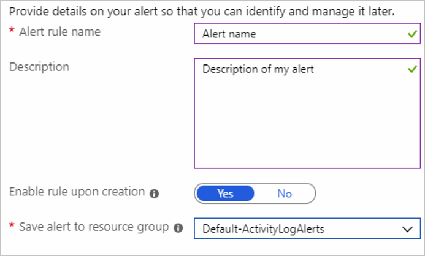Open the Default-ActivityLogAlerts resource group dropdown
The image size is (425, 256).
307,229
